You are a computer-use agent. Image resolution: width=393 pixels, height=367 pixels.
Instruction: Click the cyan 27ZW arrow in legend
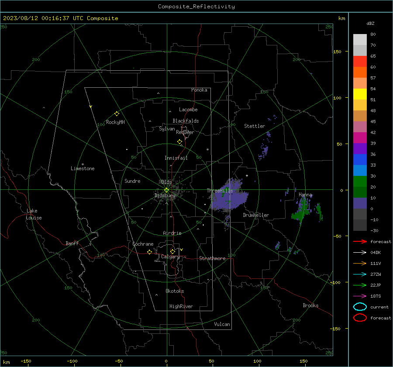[360, 274]
